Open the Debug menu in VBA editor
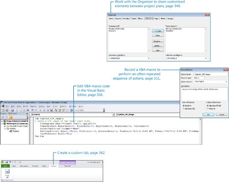Screen dimensions: 229x182 [x=42, y=106]
